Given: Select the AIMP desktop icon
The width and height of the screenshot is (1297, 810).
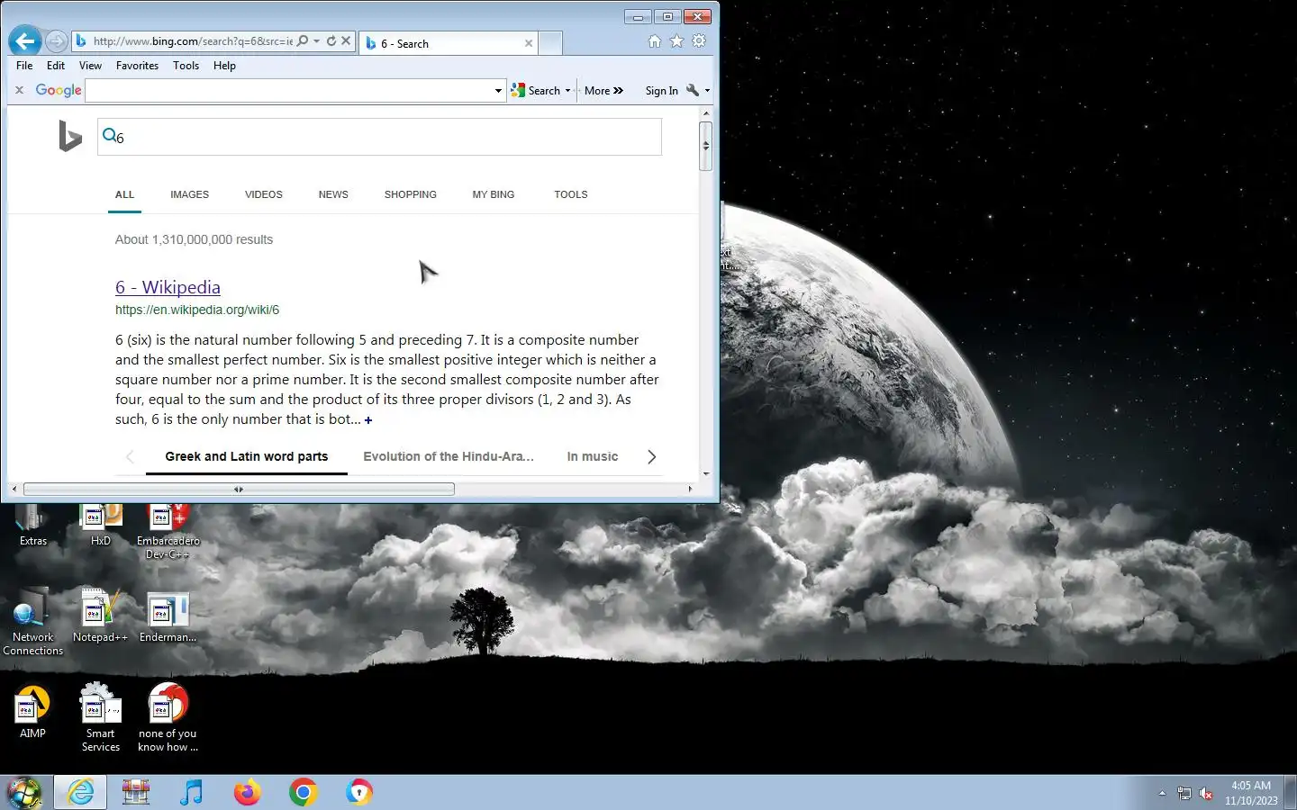Looking at the screenshot, I should 33,712.
